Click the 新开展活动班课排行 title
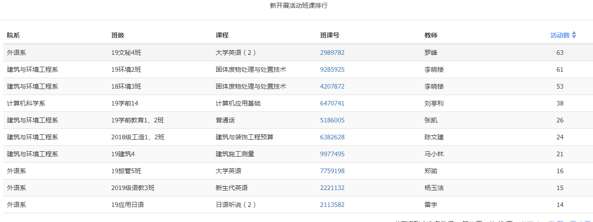Viewport: 593px width, 222px height. tap(299, 5)
